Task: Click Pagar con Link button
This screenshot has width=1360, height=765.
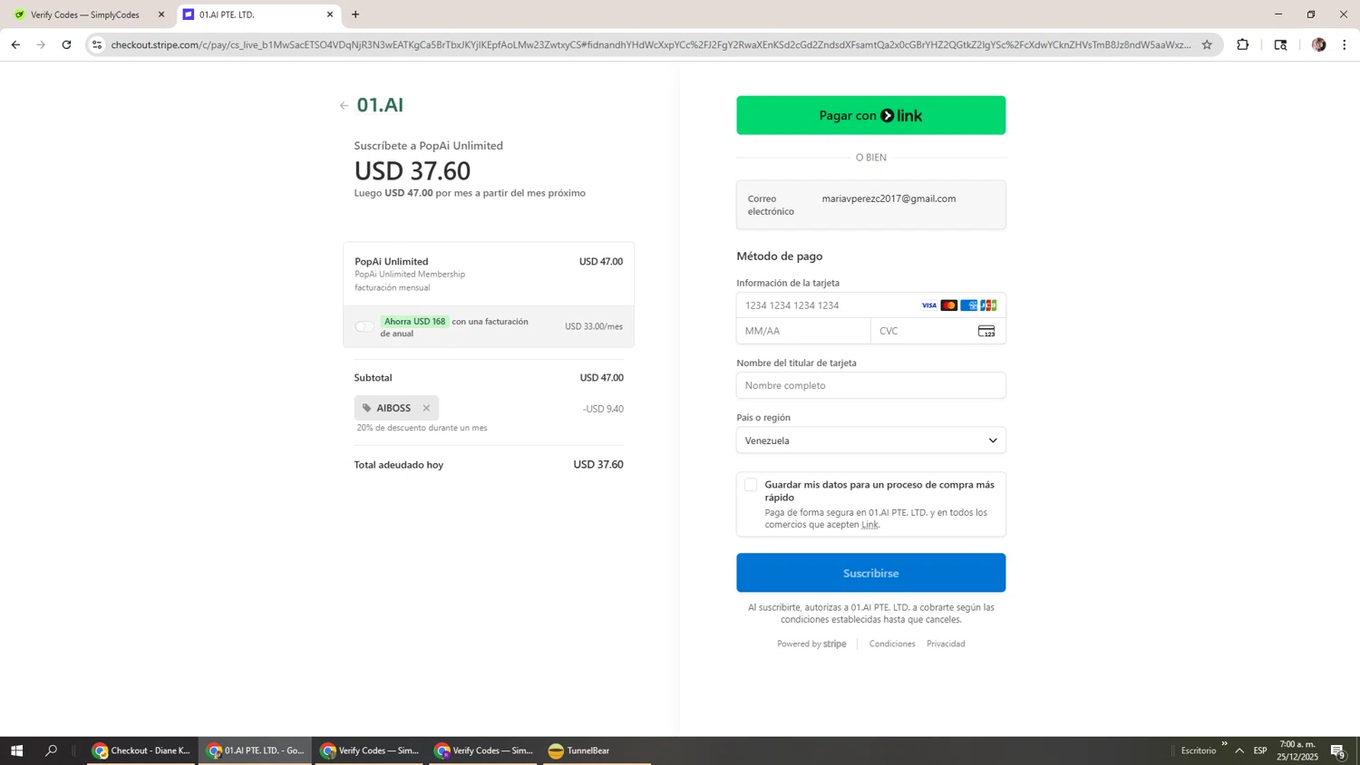Action: 870,115
